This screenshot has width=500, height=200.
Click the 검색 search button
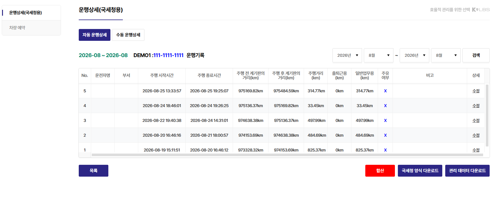(476, 55)
